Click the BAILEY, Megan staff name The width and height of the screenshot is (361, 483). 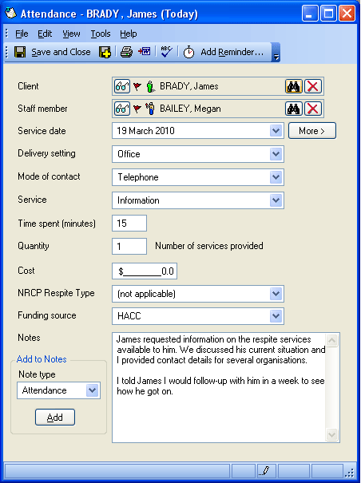pyautogui.click(x=190, y=109)
